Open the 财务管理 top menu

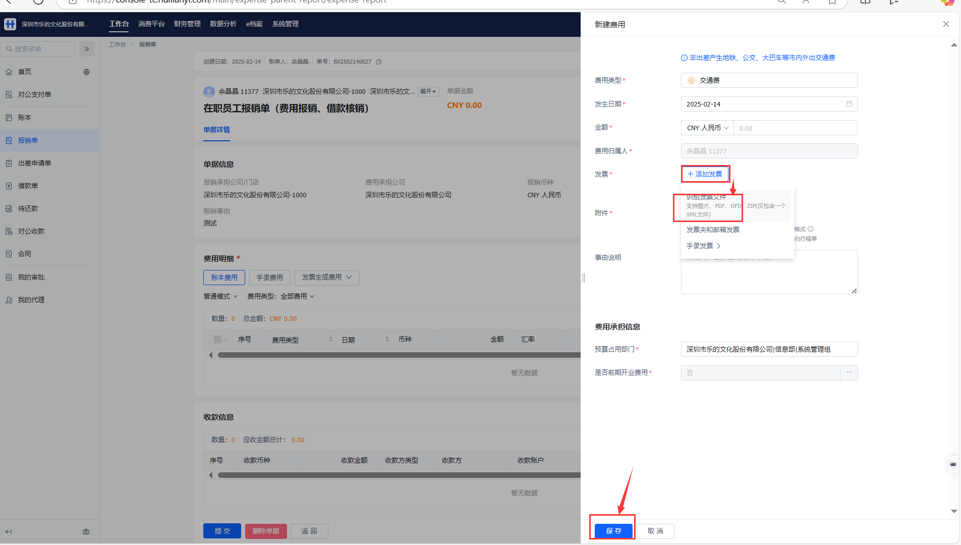coord(187,24)
